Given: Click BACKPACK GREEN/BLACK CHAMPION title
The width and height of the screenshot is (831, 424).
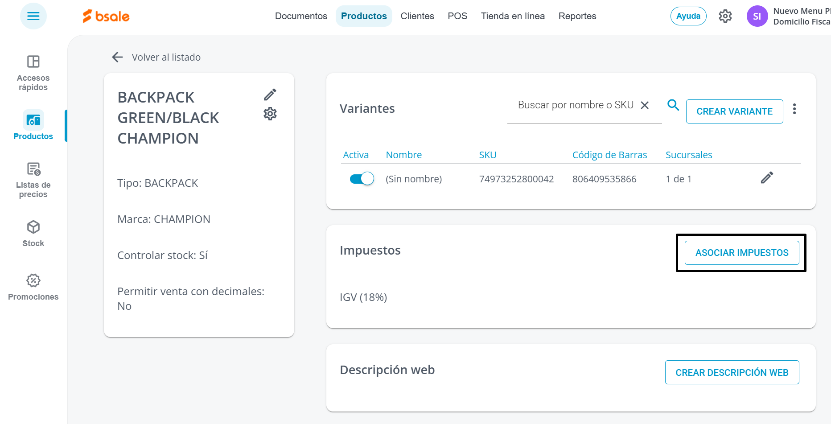Looking at the screenshot, I should click(168, 118).
